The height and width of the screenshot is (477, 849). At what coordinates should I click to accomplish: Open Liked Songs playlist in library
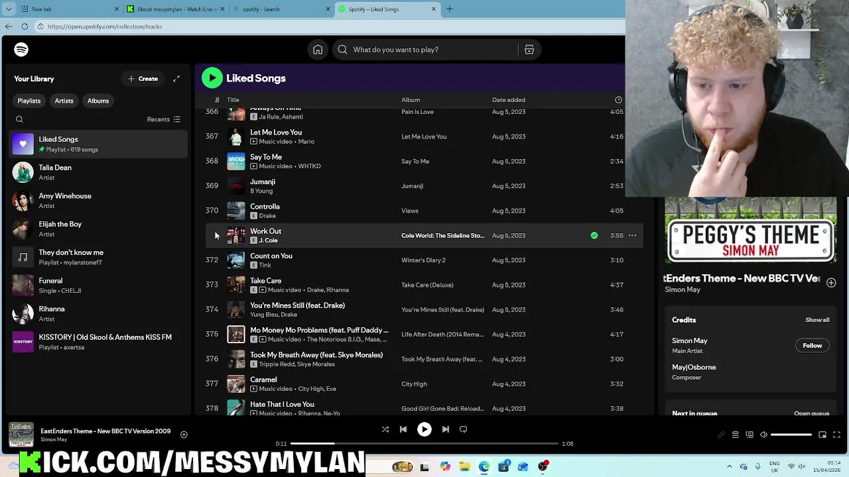(x=99, y=144)
